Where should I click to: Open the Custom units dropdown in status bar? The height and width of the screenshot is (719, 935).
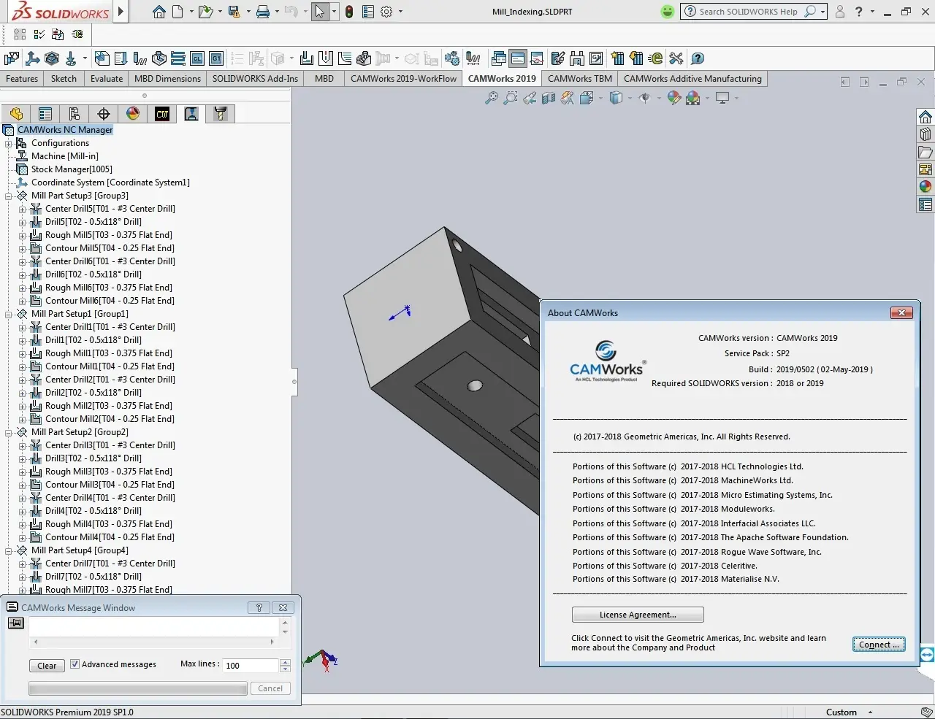[x=870, y=712]
